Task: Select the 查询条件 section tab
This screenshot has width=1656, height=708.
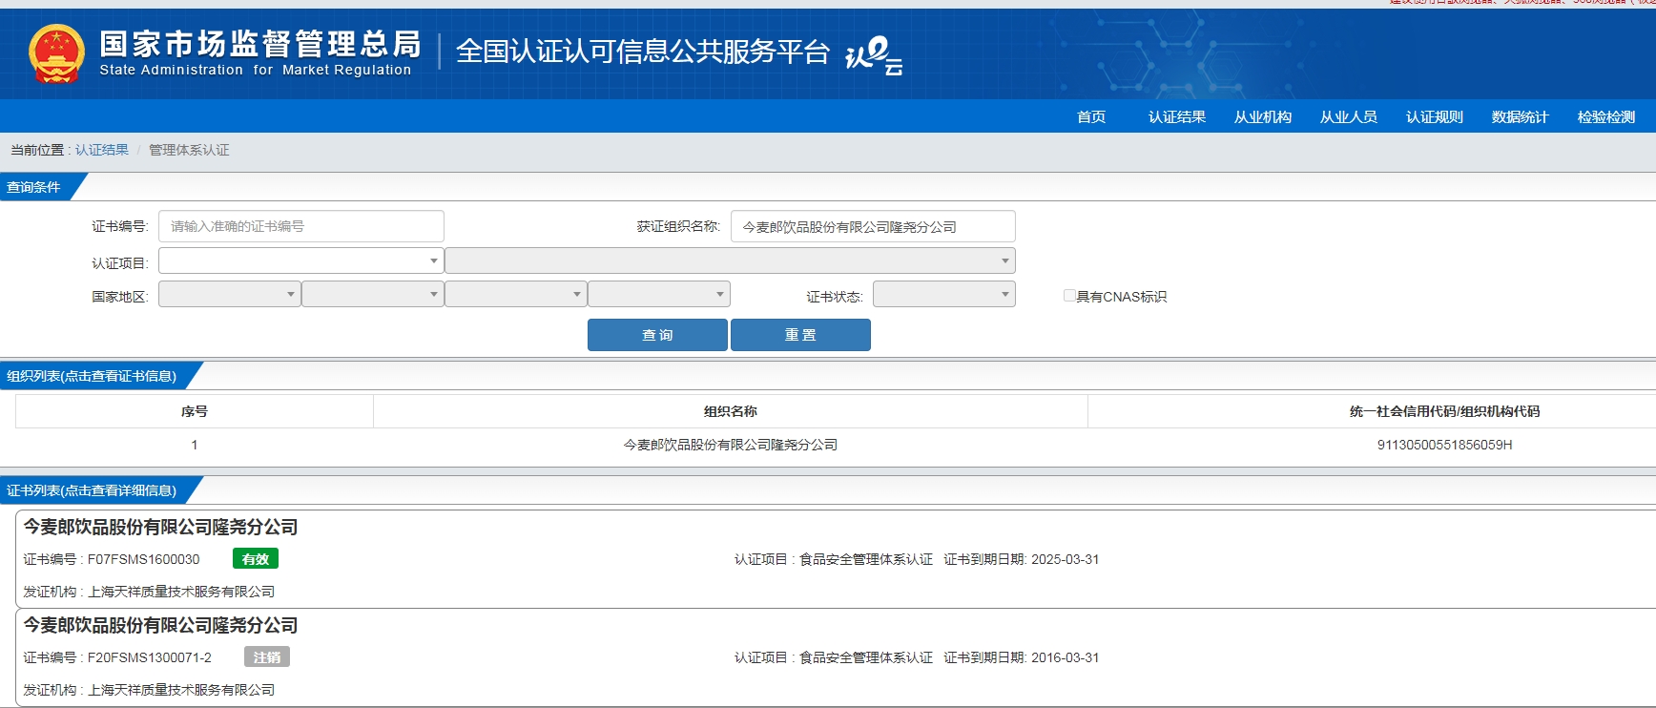Action: (36, 187)
